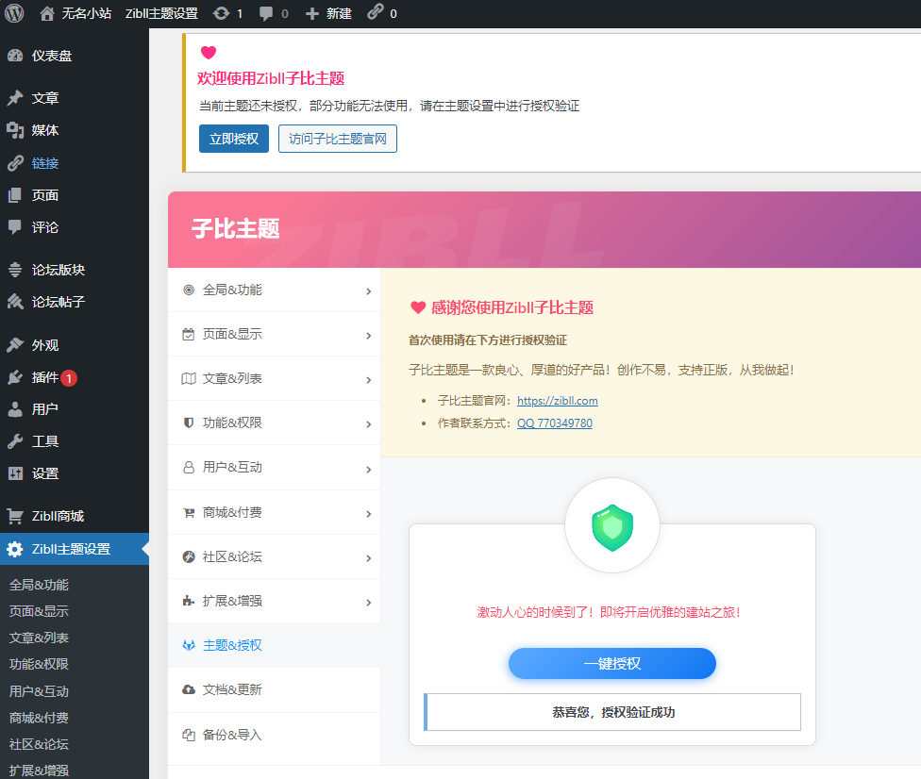
Task: Click the puzzle icon beside 扩展&增强
Action: point(189,601)
